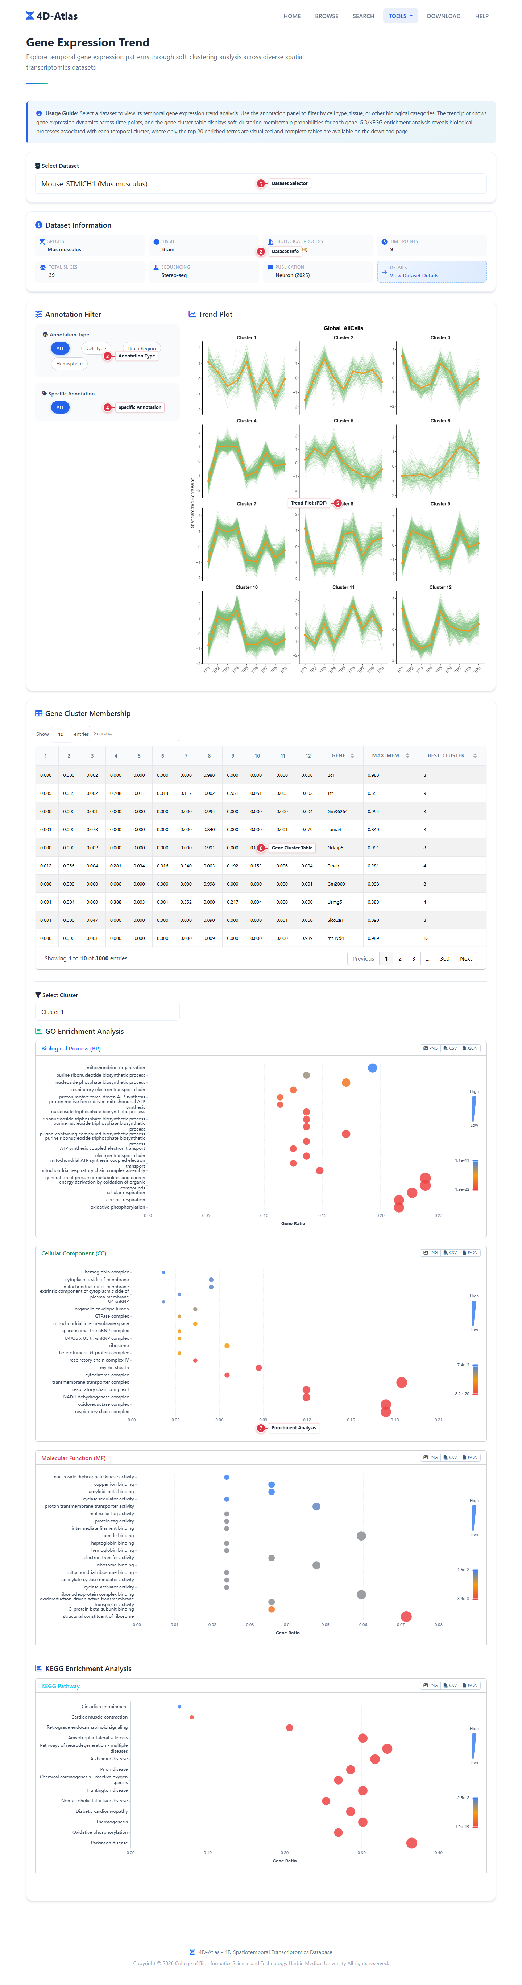
Task: Click the KEGG Pathway color scale bar
Action: point(475,1813)
